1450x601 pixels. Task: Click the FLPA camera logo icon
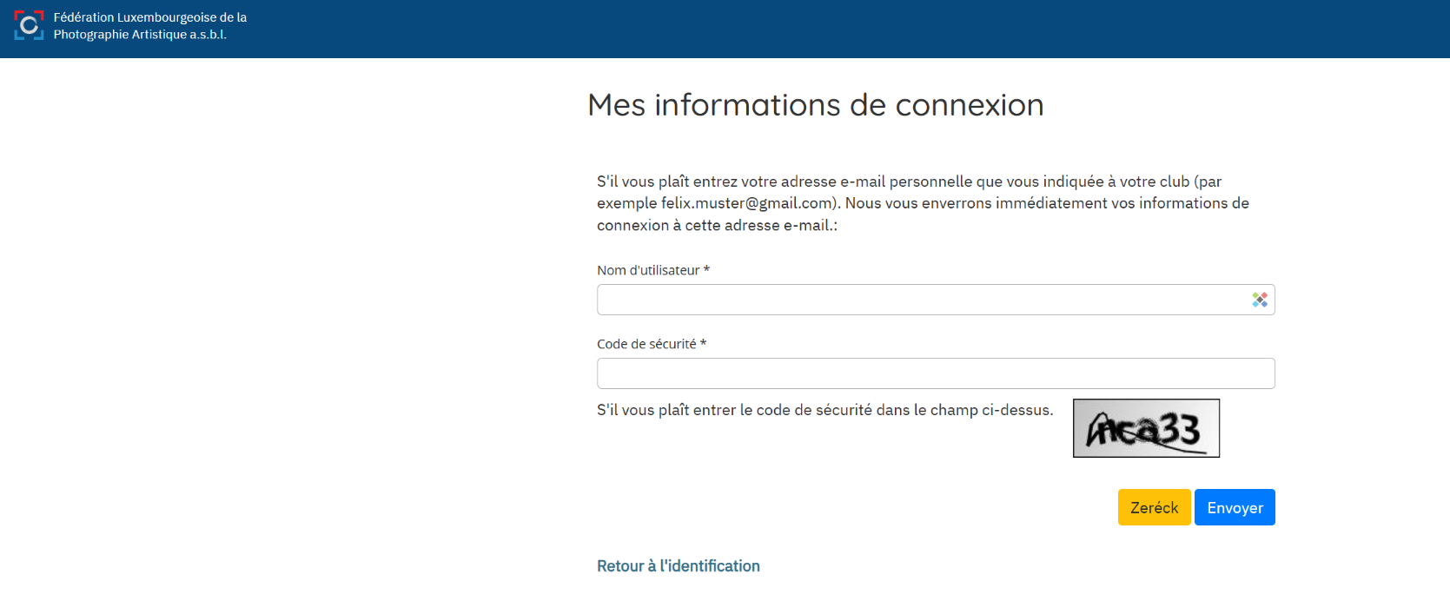(29, 26)
